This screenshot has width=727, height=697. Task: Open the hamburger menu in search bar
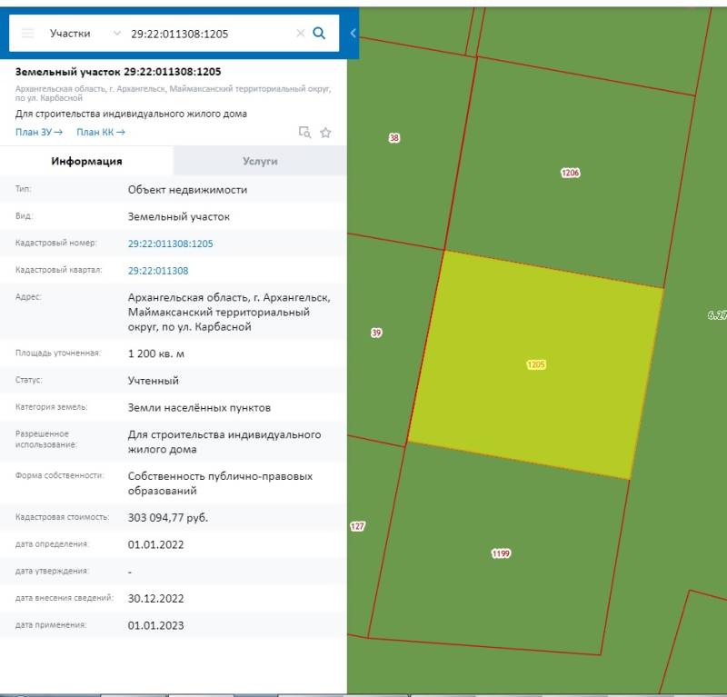[27, 33]
